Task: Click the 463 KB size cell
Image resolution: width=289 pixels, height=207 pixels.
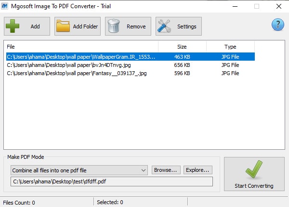Action: [182, 57]
